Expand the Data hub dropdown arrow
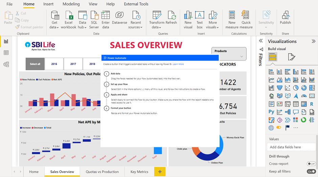The image size is (318, 177). [85, 27]
